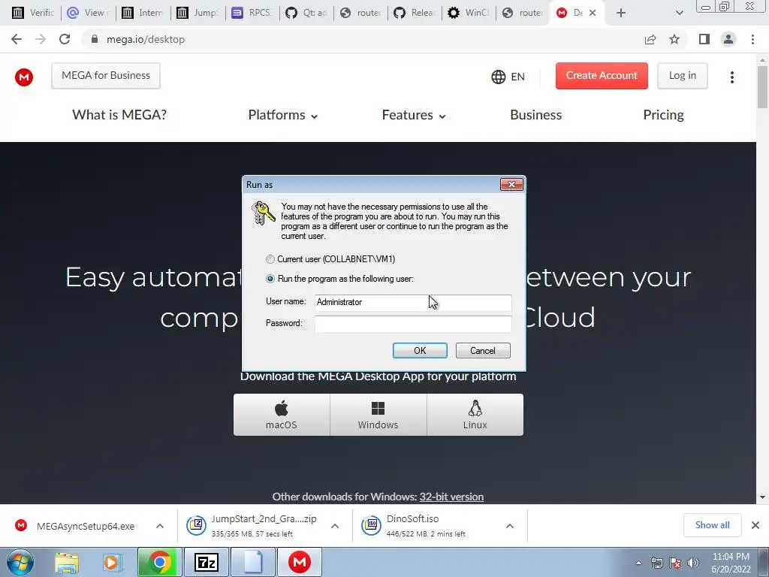This screenshot has width=769, height=577.
Task: Expand the Platforms menu
Action: click(x=283, y=115)
